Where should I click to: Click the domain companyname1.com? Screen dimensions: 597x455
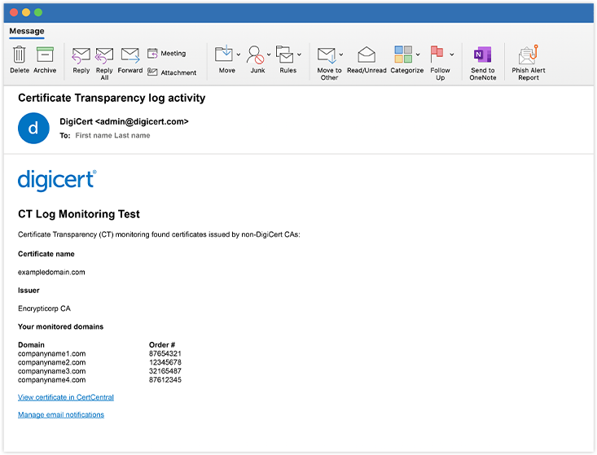point(52,354)
